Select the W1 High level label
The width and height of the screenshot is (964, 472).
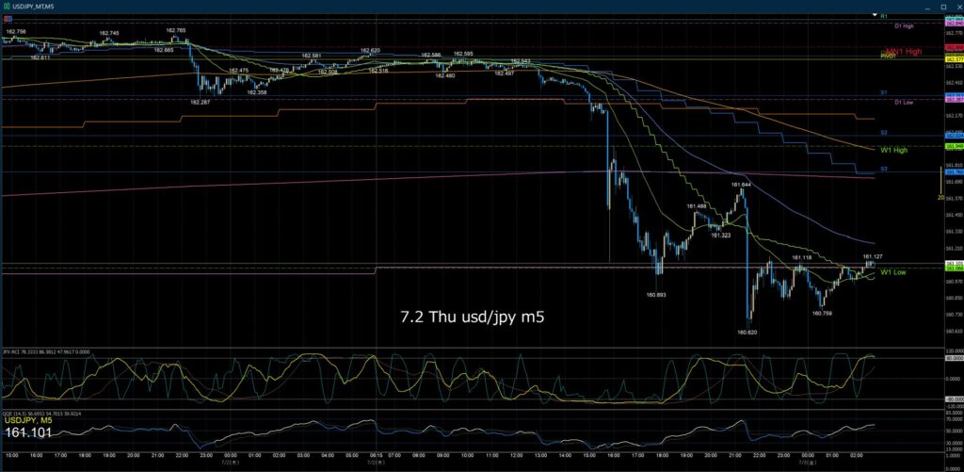(894, 150)
